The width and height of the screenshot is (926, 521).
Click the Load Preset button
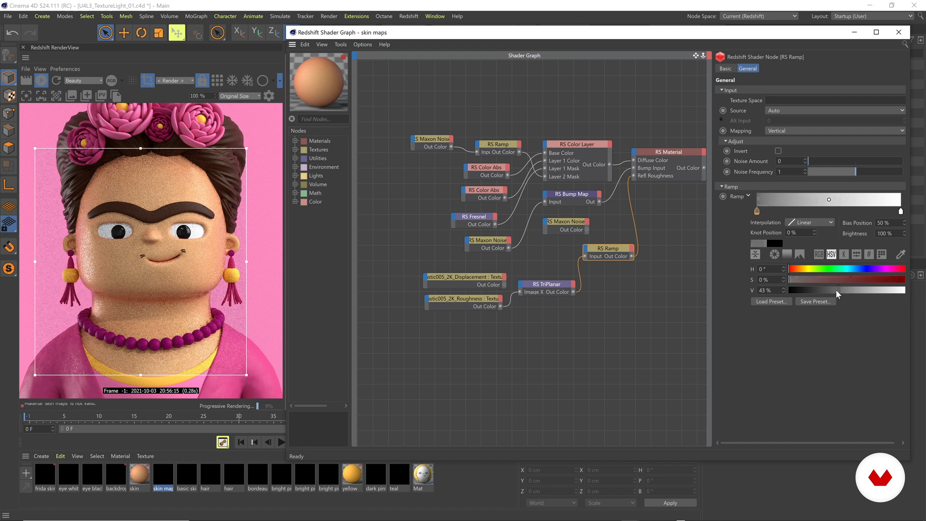[771, 302]
